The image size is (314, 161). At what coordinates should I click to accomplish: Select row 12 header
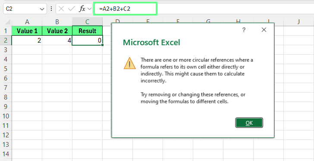(x=6, y=135)
